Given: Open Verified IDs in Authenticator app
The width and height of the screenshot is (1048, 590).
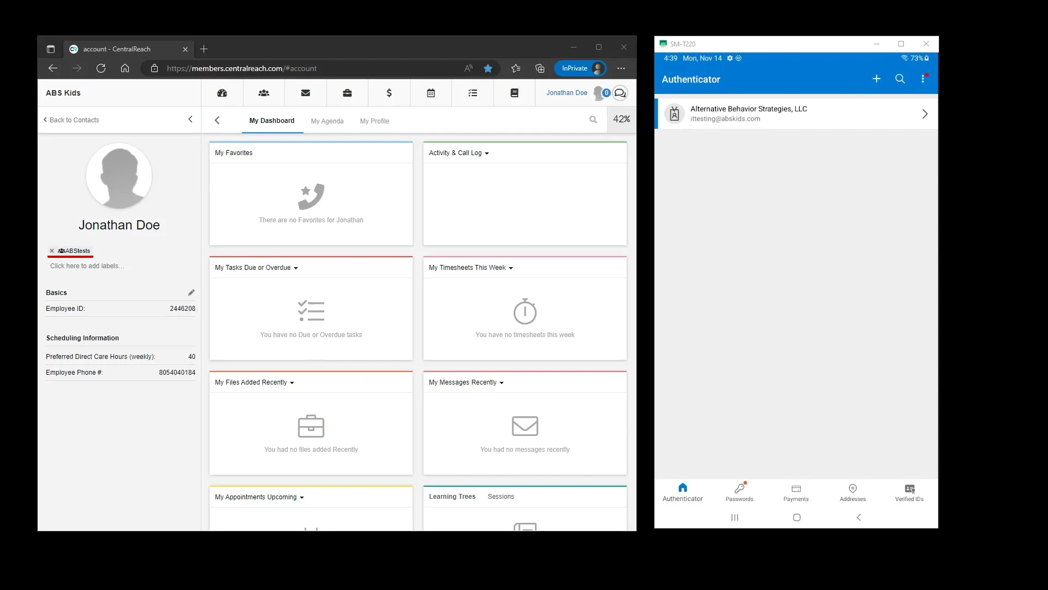Looking at the screenshot, I should click(x=909, y=492).
